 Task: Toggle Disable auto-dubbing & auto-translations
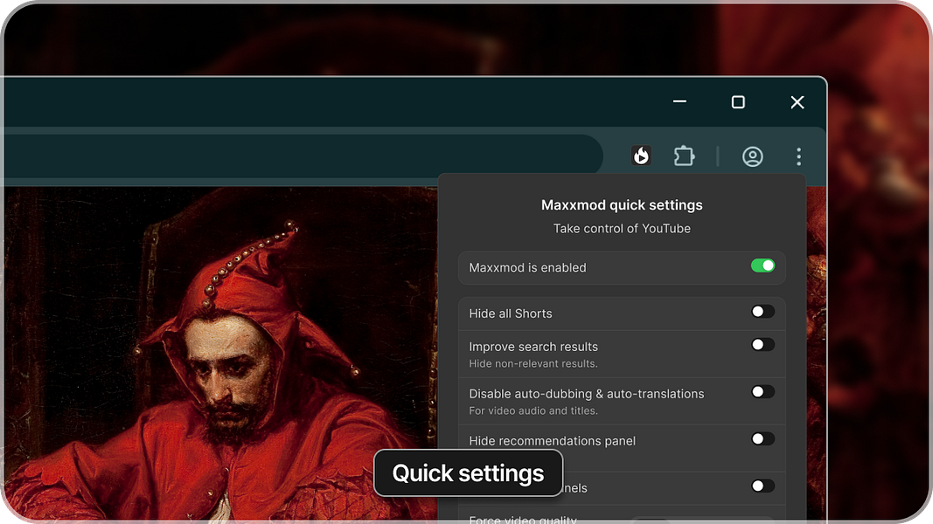(762, 391)
